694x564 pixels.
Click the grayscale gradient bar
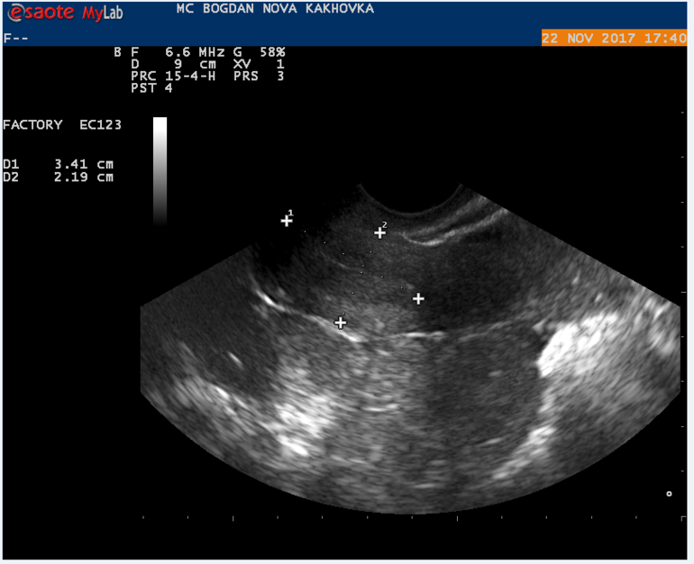coord(160,170)
